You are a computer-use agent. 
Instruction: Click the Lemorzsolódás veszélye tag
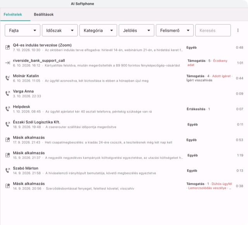[x=207, y=188]
